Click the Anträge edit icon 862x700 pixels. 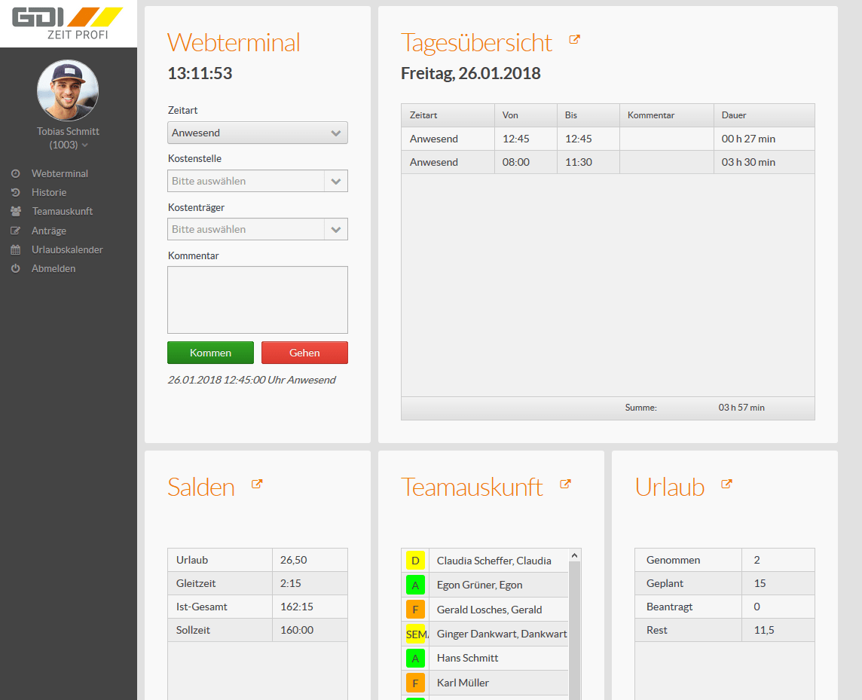[15, 231]
